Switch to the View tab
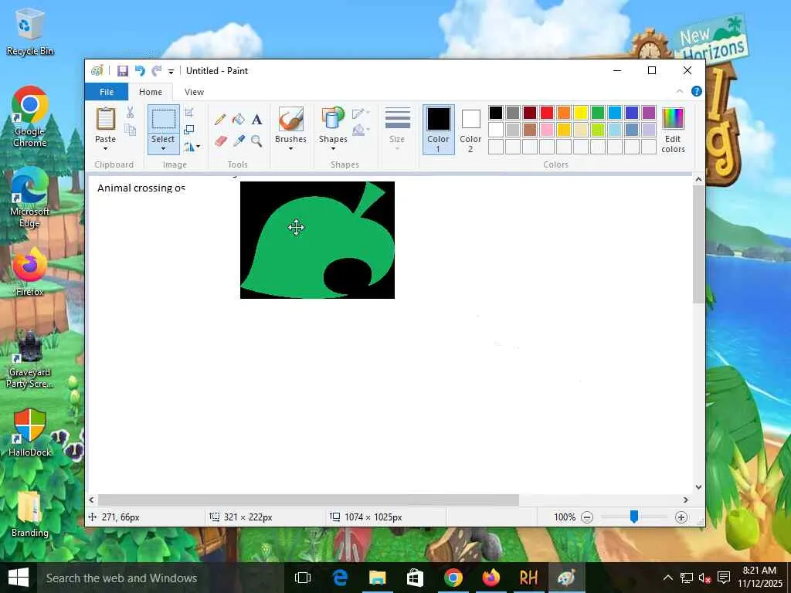Viewport: 791px width, 593px height. pos(194,92)
